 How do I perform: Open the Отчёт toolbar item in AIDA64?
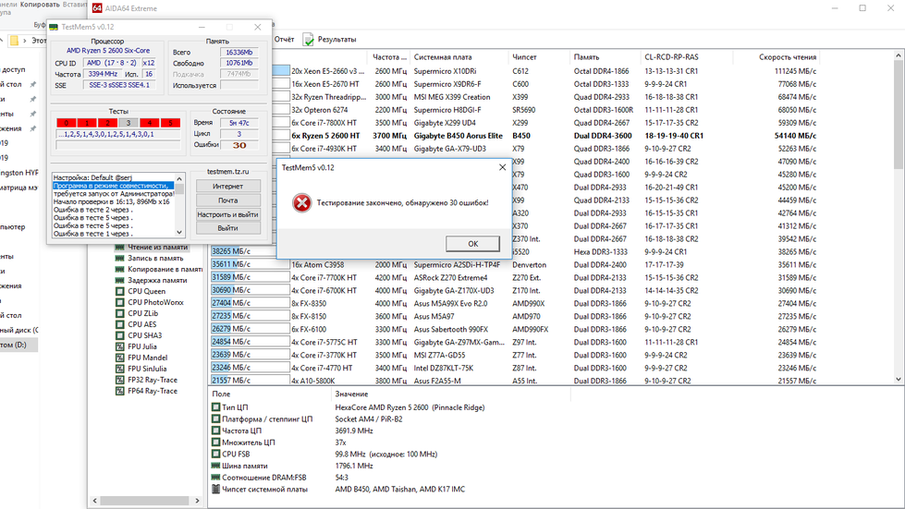284,39
